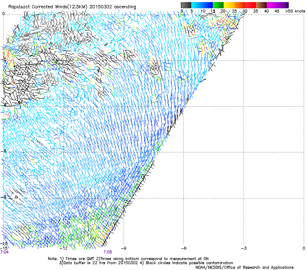Click the purple "7:05" time label
Viewport: 307px width, 270px height.
point(108,252)
